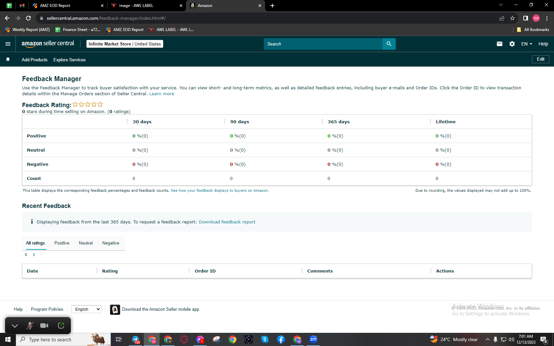
Task: Open a new browser tab
Action: pyautogui.click(x=272, y=6)
